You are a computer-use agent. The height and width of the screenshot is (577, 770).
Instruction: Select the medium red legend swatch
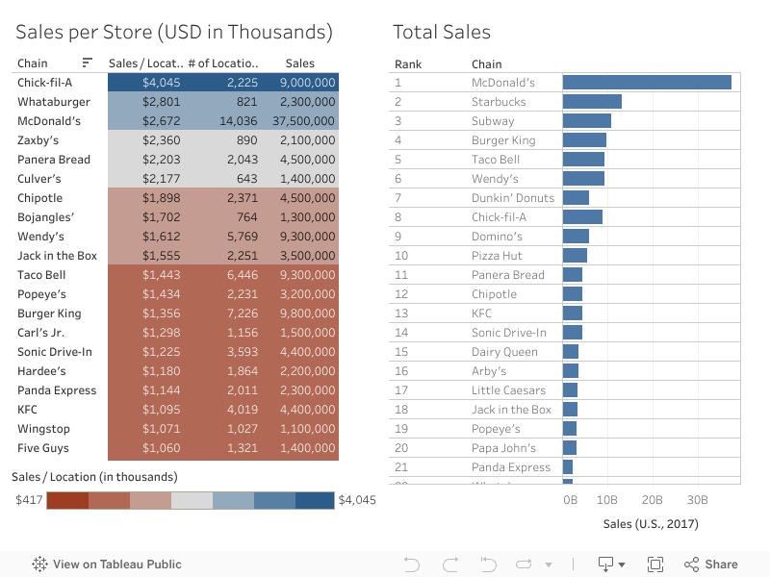(x=109, y=500)
